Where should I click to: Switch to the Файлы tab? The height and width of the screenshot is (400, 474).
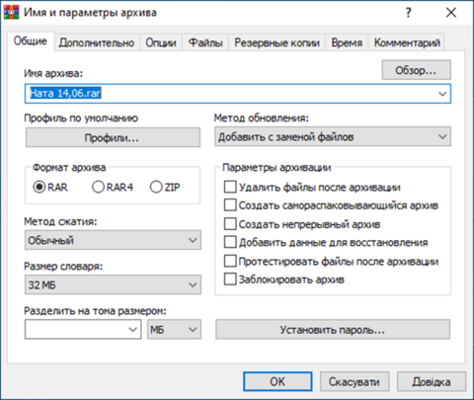[205, 42]
